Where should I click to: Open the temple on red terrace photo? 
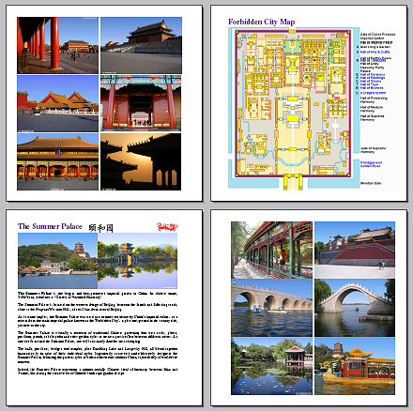click(355, 250)
